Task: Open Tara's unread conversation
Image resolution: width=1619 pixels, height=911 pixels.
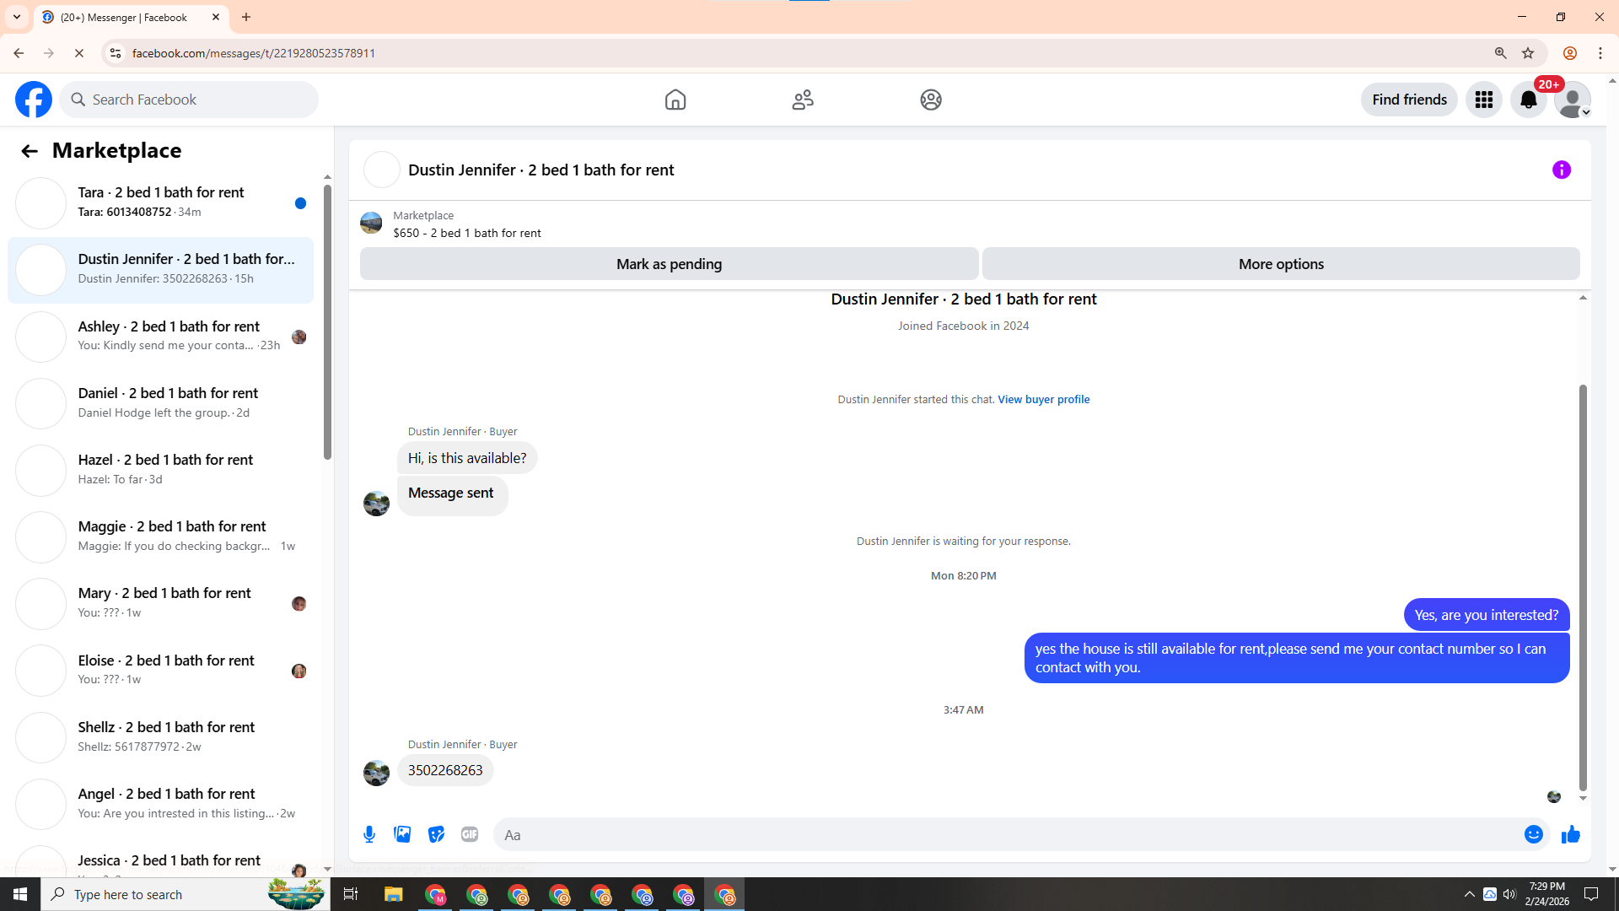Action: 160,202
